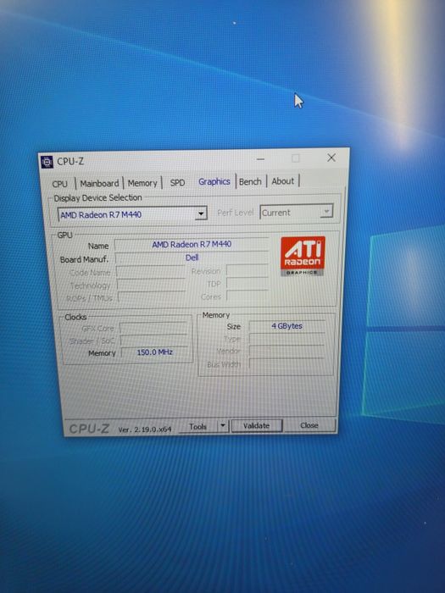Click the Close button at bottom
This screenshot has width=445, height=593.
click(309, 425)
